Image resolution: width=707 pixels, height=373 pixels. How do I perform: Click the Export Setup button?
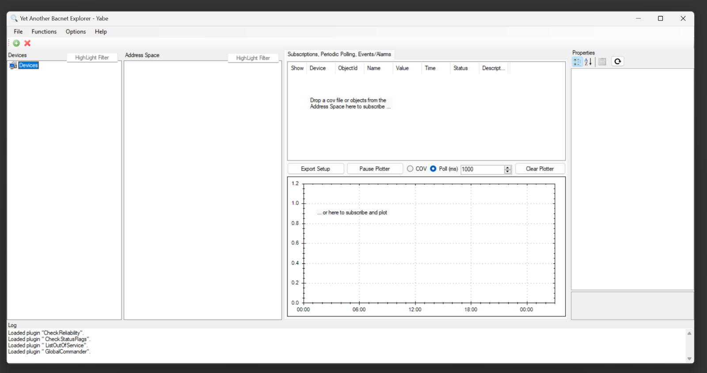click(x=315, y=169)
